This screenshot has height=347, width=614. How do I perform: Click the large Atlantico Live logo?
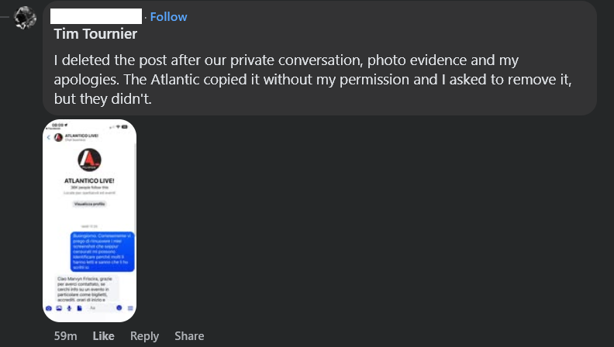click(89, 160)
